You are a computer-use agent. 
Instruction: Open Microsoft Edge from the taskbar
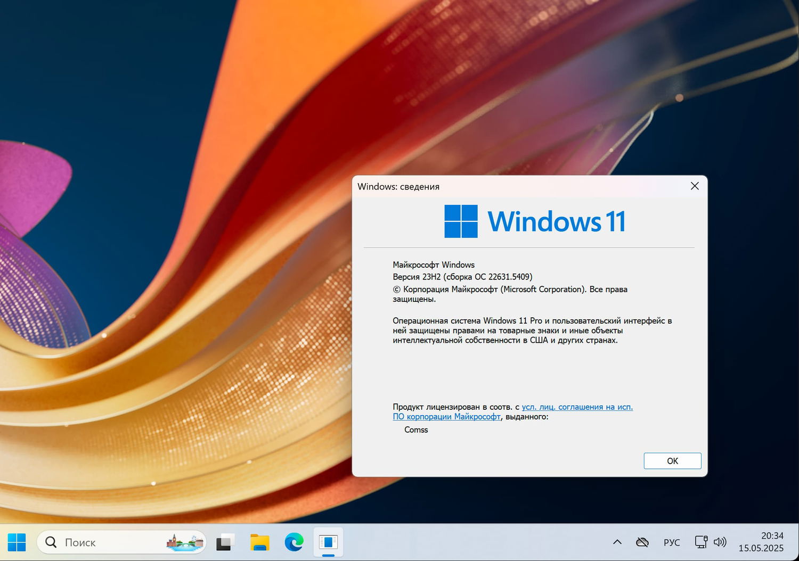(294, 542)
